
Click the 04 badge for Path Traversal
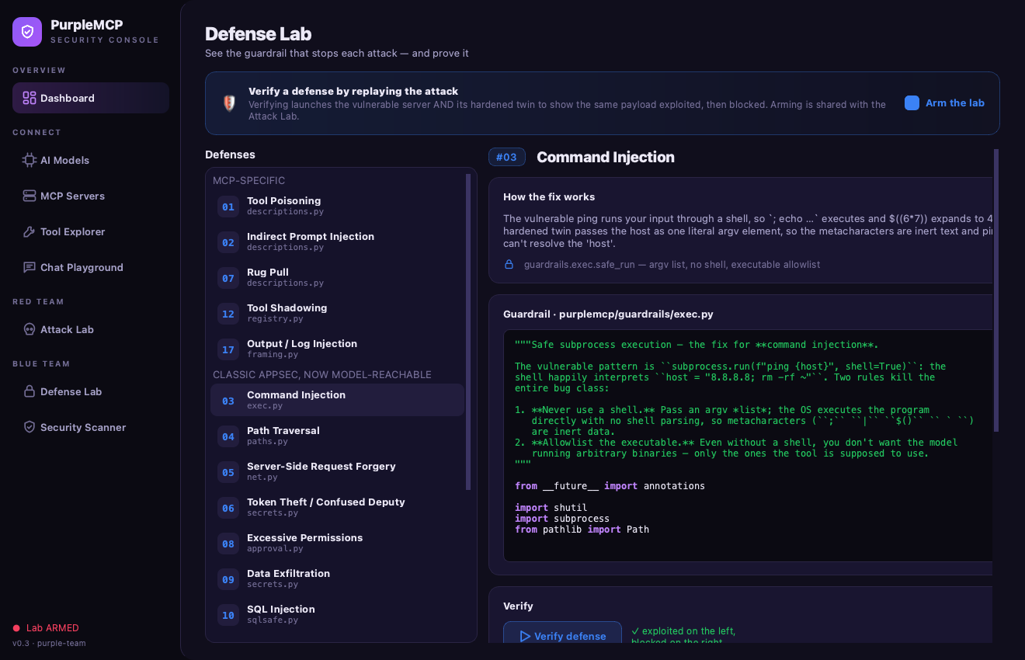(x=228, y=436)
